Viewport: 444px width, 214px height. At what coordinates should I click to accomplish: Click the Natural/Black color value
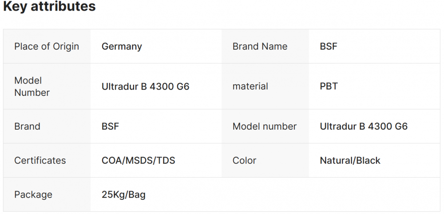[350, 161]
